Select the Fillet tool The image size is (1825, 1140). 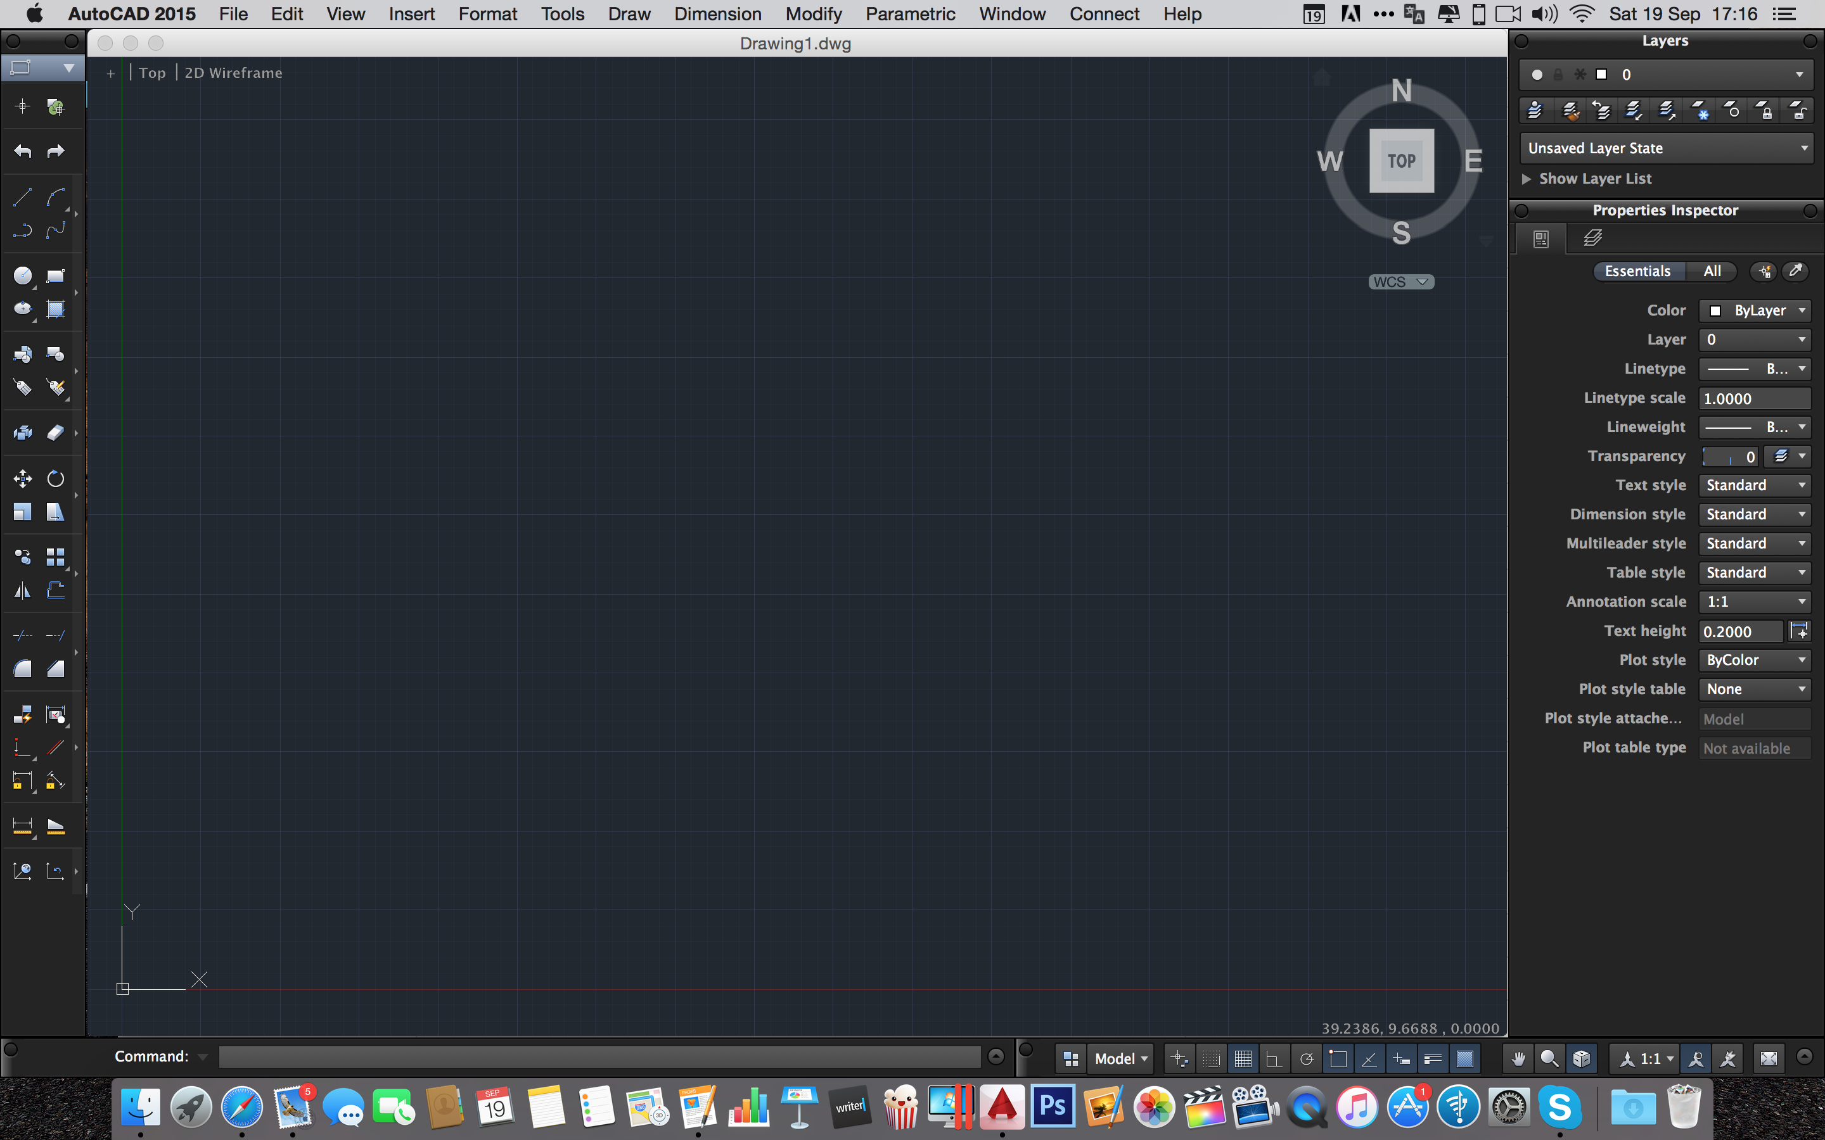click(x=23, y=669)
